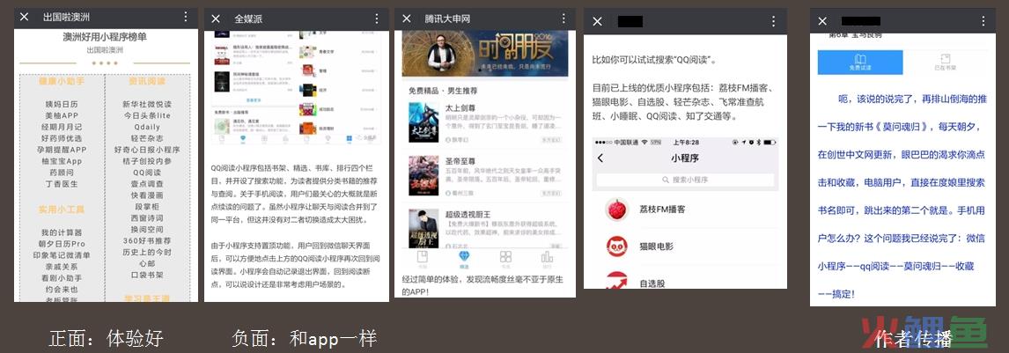
Task: Click the 上午8:28 clock in the 小程序 screenshot's status bar
Action: tap(687, 142)
